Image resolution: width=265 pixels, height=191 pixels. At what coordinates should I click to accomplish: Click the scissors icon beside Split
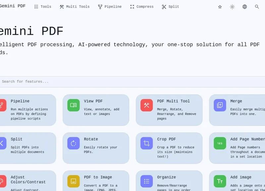coord(164,7)
